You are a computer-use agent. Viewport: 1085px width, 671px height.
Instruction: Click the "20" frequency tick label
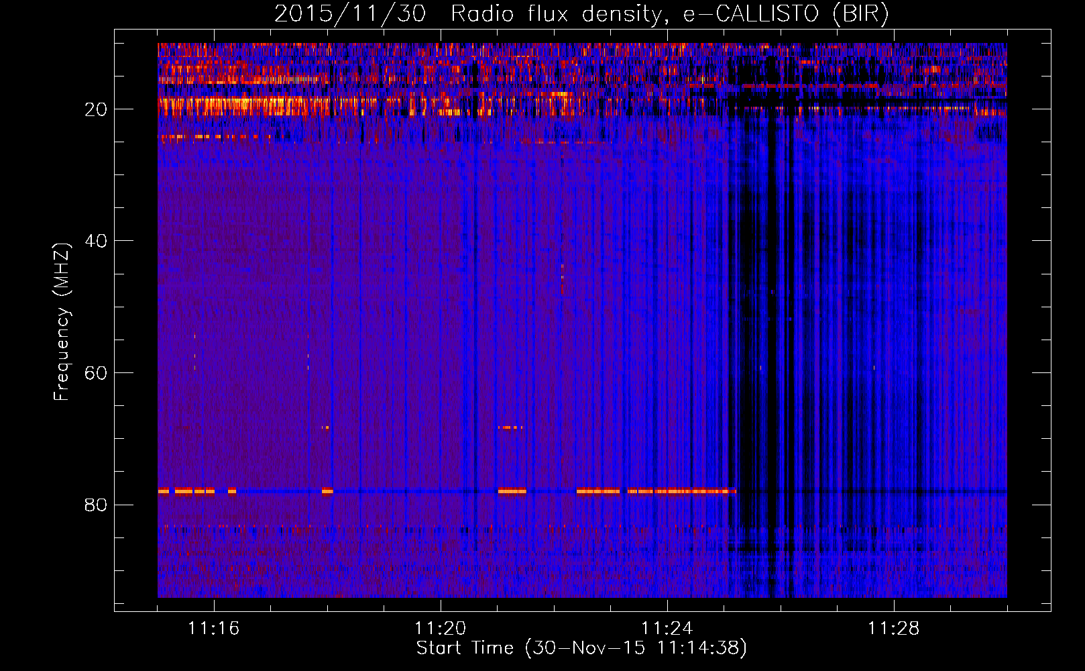tap(97, 109)
